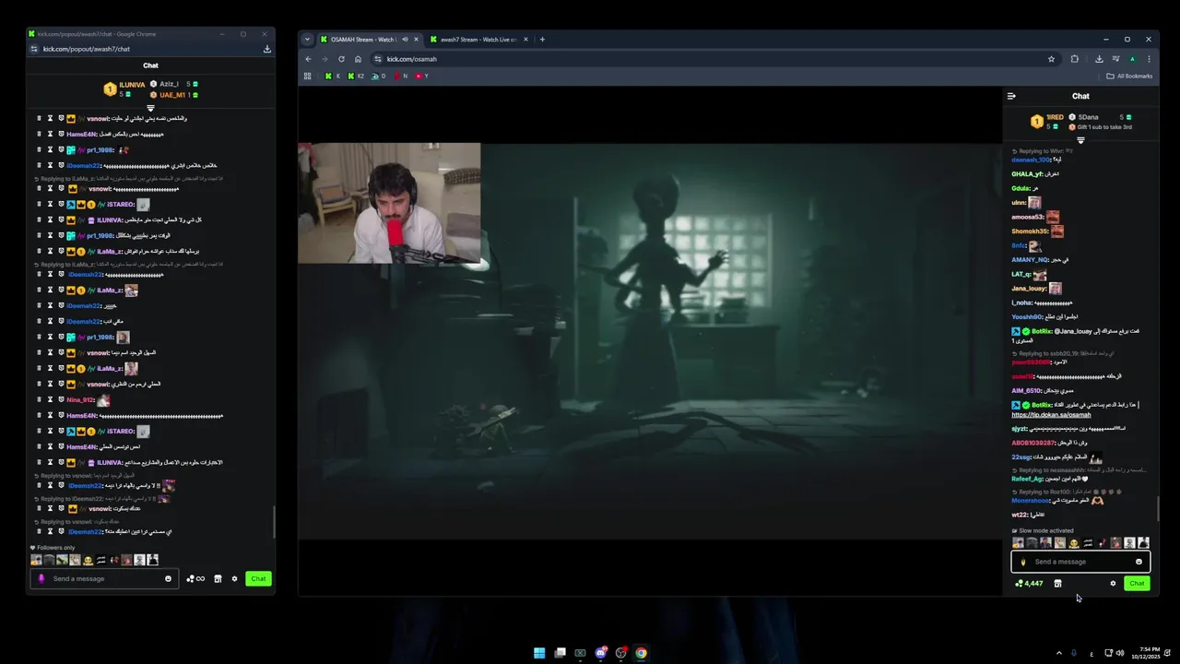Reload the kick.com/osamah page
Viewport: 1180px width, 664px height.
pyautogui.click(x=341, y=59)
